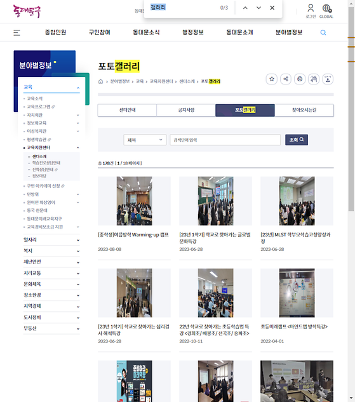
Task: Open 교육소식 in sidebar
Action: click(35, 98)
